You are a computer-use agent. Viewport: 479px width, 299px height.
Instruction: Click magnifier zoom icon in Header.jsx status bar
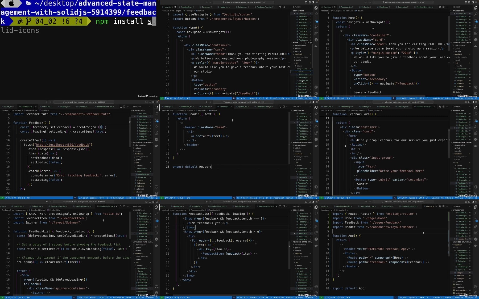234,198
